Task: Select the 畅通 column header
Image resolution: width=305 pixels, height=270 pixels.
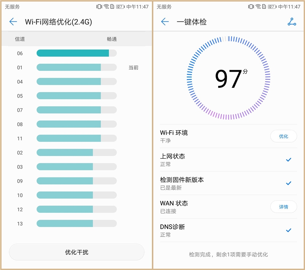Action: (x=112, y=39)
